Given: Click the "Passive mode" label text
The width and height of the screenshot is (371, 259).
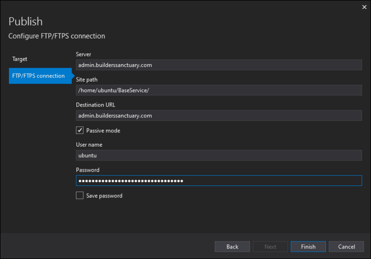Looking at the screenshot, I should [103, 130].
